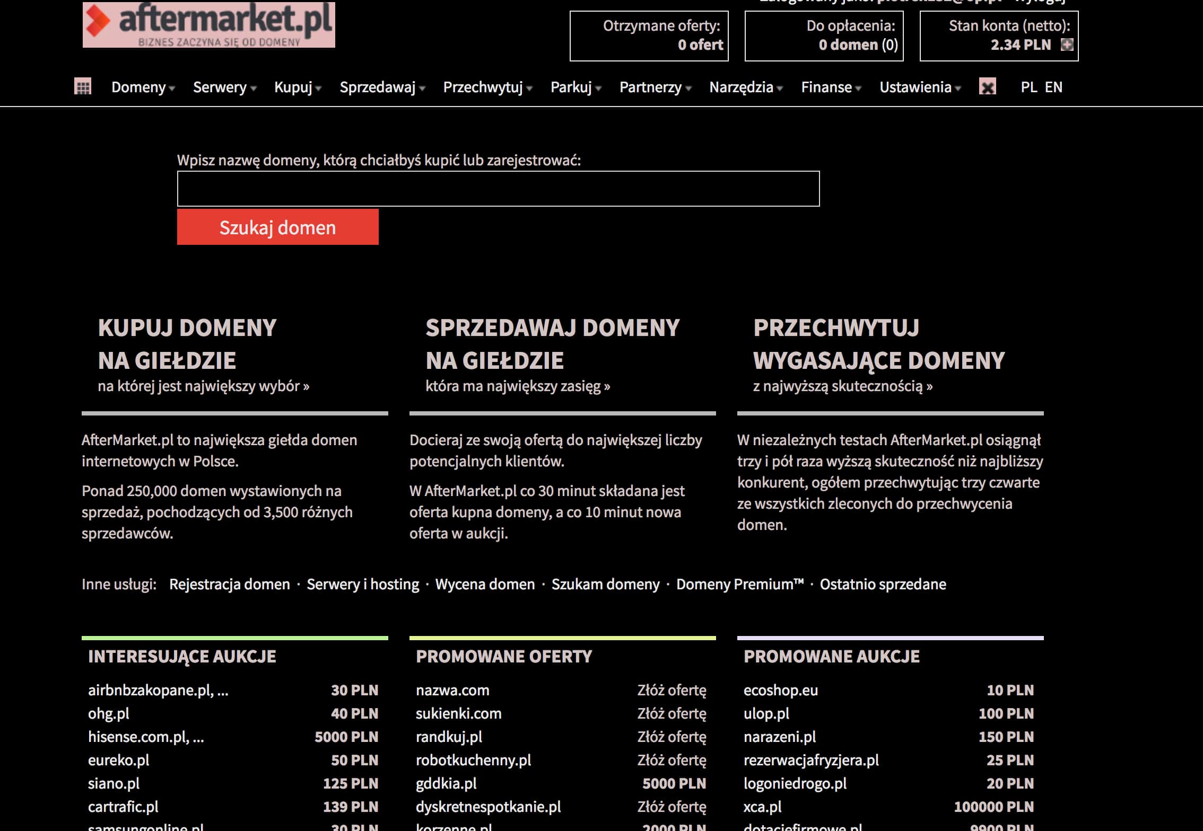The image size is (1203, 831).
Task: Open the Wycena domen link
Action: coord(485,584)
